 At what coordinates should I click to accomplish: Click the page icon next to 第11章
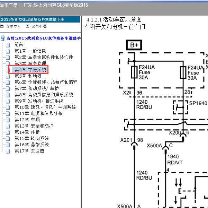pyautogui.click(x=8, y=114)
